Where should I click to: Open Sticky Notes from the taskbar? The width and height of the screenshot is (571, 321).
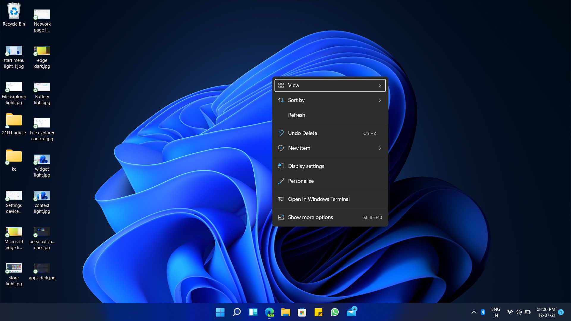click(318, 312)
